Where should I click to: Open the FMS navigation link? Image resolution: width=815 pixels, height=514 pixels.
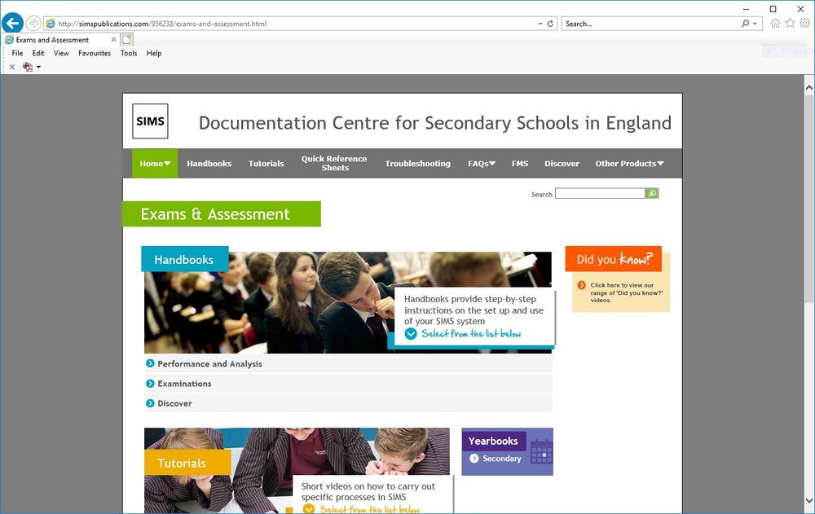click(520, 163)
